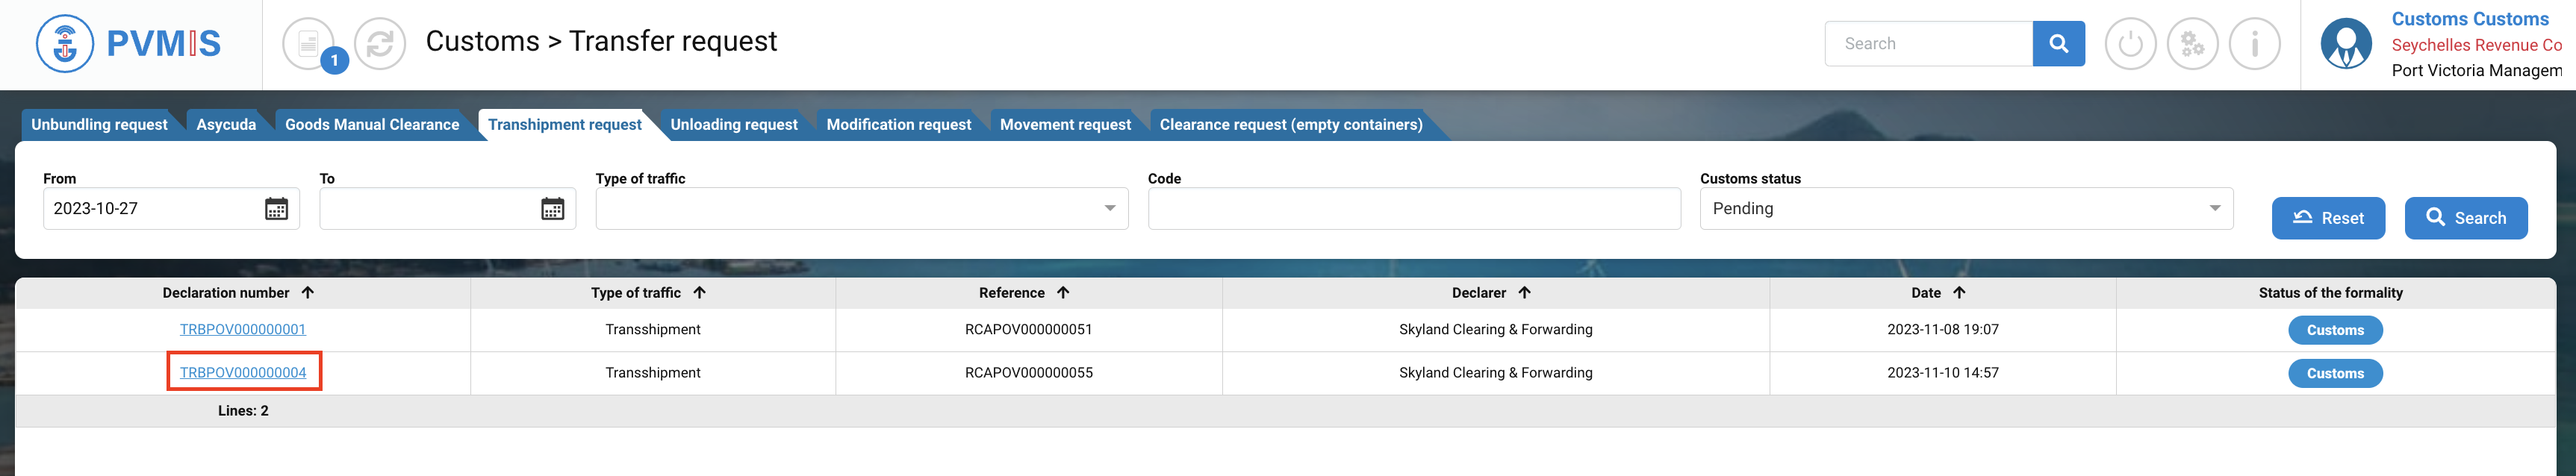Image resolution: width=2576 pixels, height=476 pixels.
Task: Click the refresh arrows icon
Action: coord(380,44)
